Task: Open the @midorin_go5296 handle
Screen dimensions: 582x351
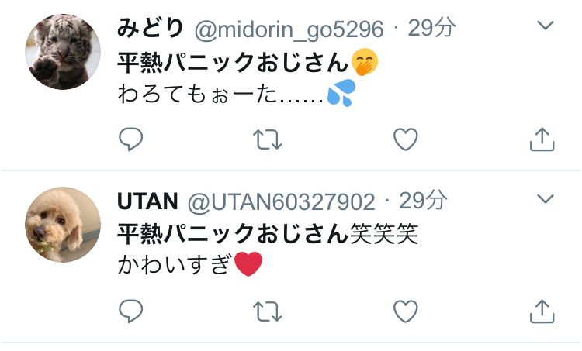Action: pyautogui.click(x=289, y=29)
